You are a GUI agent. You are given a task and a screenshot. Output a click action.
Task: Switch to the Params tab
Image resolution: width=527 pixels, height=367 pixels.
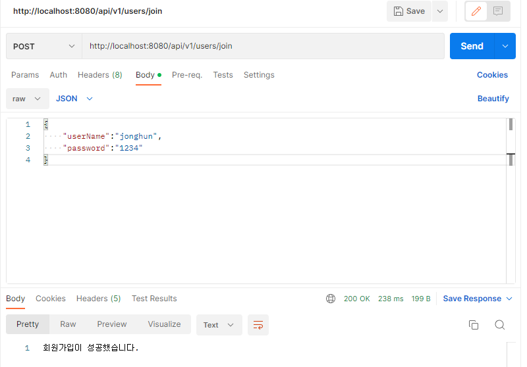(25, 75)
